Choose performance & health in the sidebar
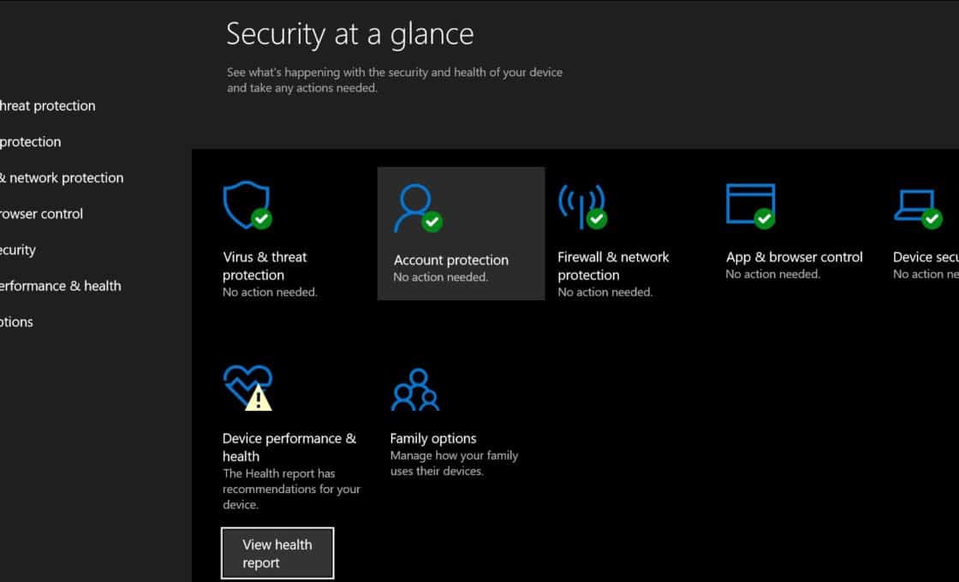This screenshot has width=959, height=582. pos(60,286)
